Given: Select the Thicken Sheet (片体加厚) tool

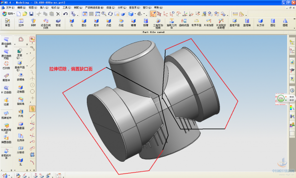Looking at the screenshot, I should (209, 23).
